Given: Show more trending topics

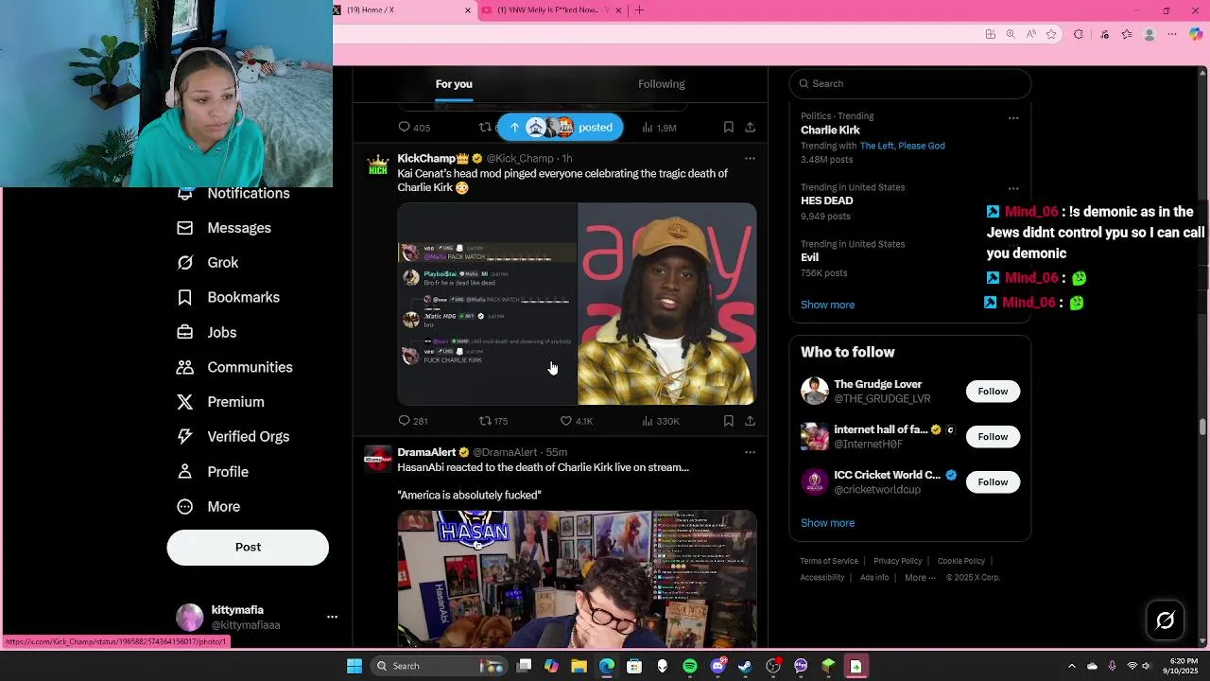Looking at the screenshot, I should pyautogui.click(x=827, y=305).
